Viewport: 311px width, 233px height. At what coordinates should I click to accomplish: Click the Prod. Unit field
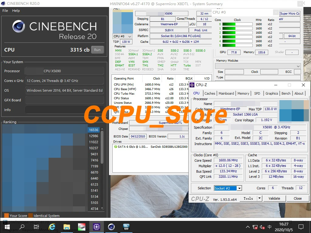(x=201, y=30)
